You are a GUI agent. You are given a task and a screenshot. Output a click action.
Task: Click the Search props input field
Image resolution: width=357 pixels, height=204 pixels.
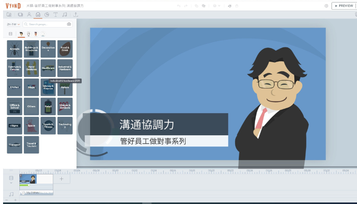click(45, 24)
